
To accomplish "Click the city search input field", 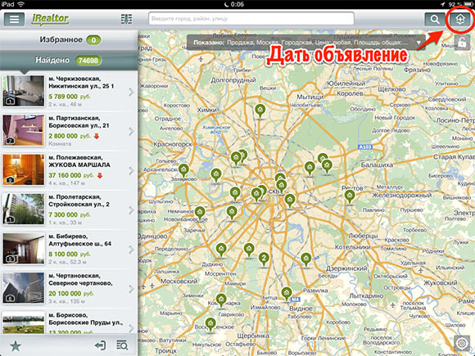I will 251,19.
